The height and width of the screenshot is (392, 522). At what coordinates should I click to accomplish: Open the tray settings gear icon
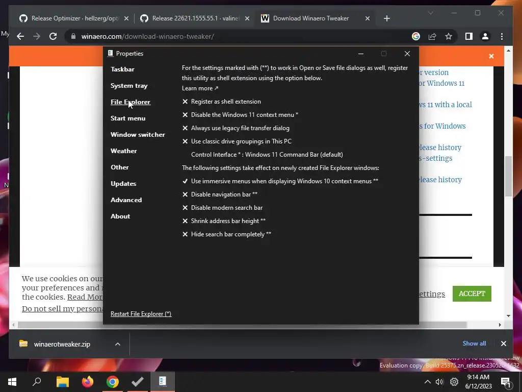(454, 382)
